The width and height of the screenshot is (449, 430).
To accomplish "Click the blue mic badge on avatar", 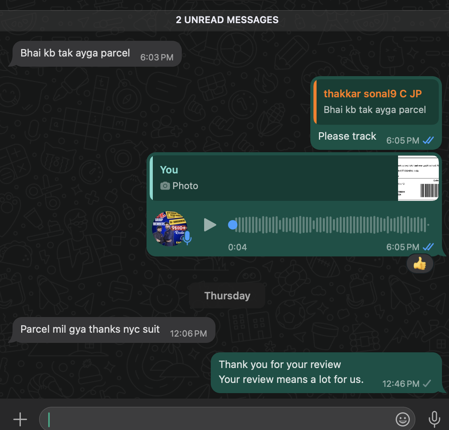I will (x=187, y=237).
